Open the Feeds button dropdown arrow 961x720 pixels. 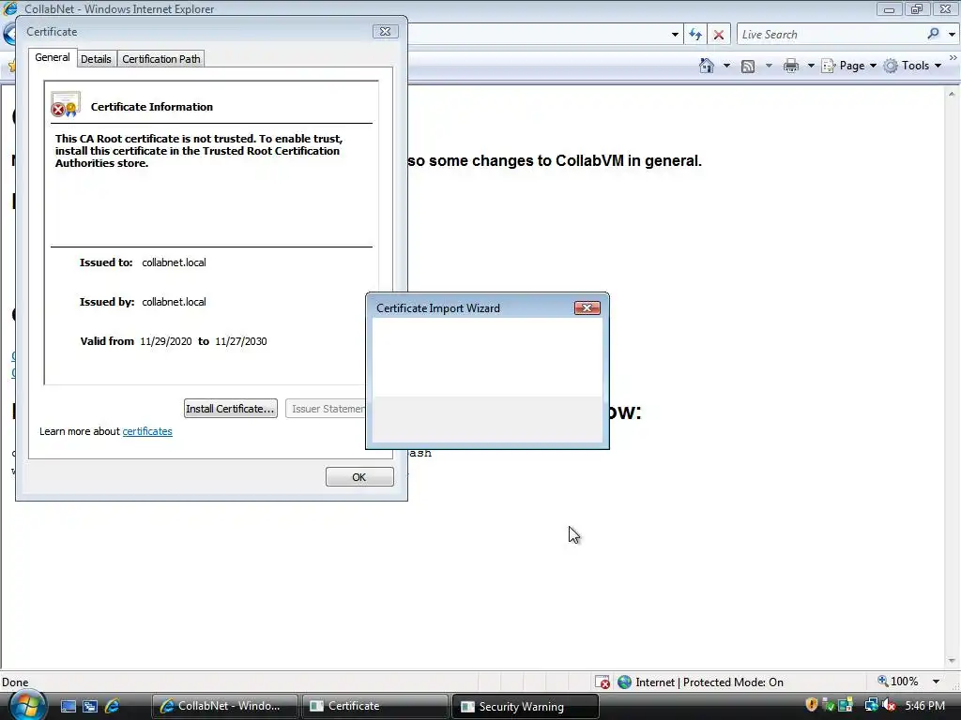[x=769, y=66]
